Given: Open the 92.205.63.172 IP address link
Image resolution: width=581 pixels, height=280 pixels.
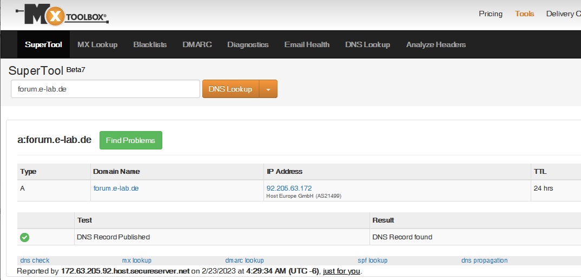Looking at the screenshot, I should coord(289,188).
